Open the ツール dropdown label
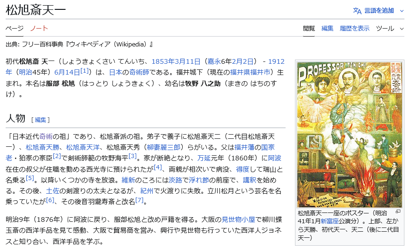This screenshot has height=250, width=411. 385,28
